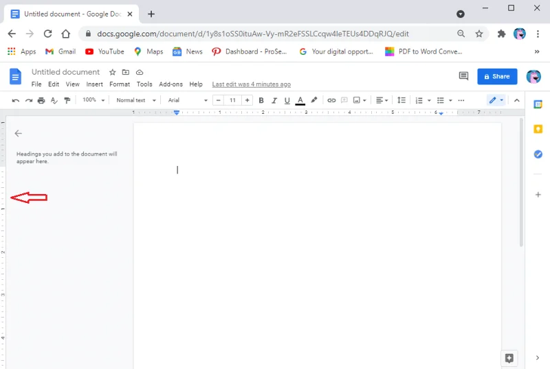This screenshot has height=369, width=550.
Task: Open the Gmail bookmark
Action: pos(60,51)
